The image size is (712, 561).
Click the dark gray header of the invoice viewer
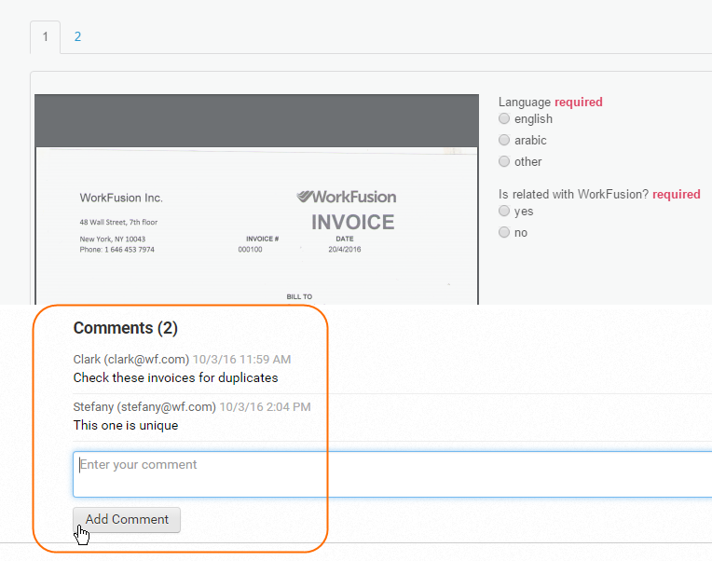(x=256, y=121)
